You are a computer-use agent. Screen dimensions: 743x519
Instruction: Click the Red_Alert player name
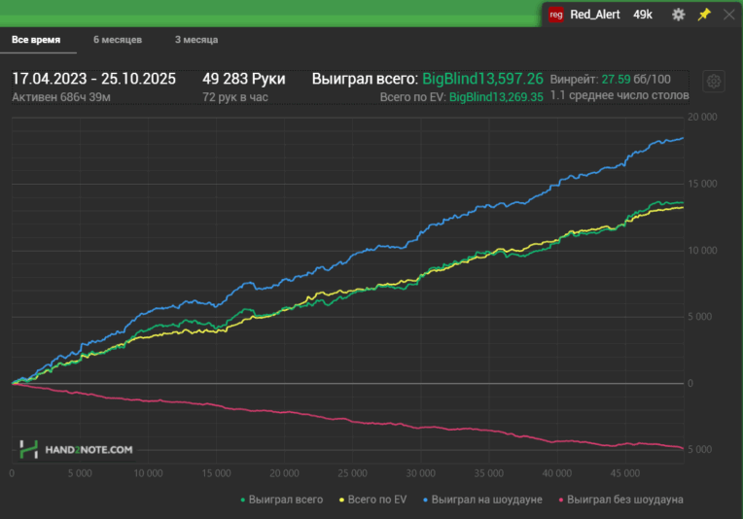point(595,15)
